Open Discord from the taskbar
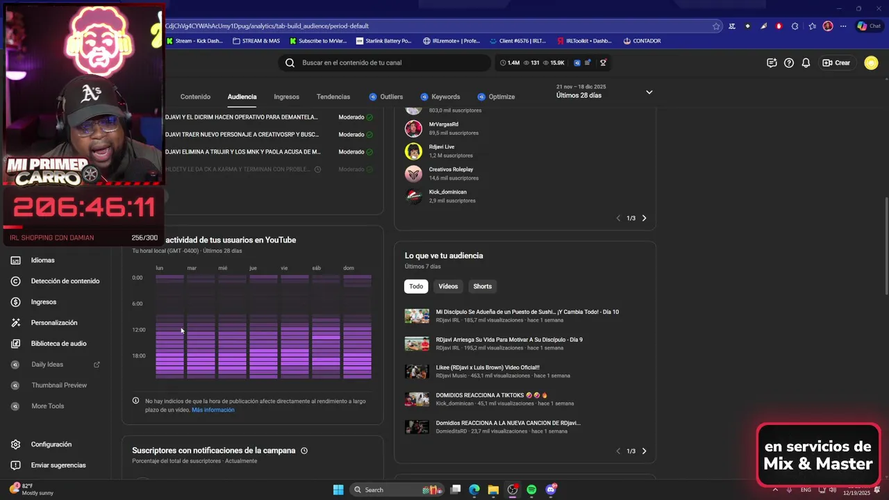Viewport: 889px width, 500px height. pos(551,490)
